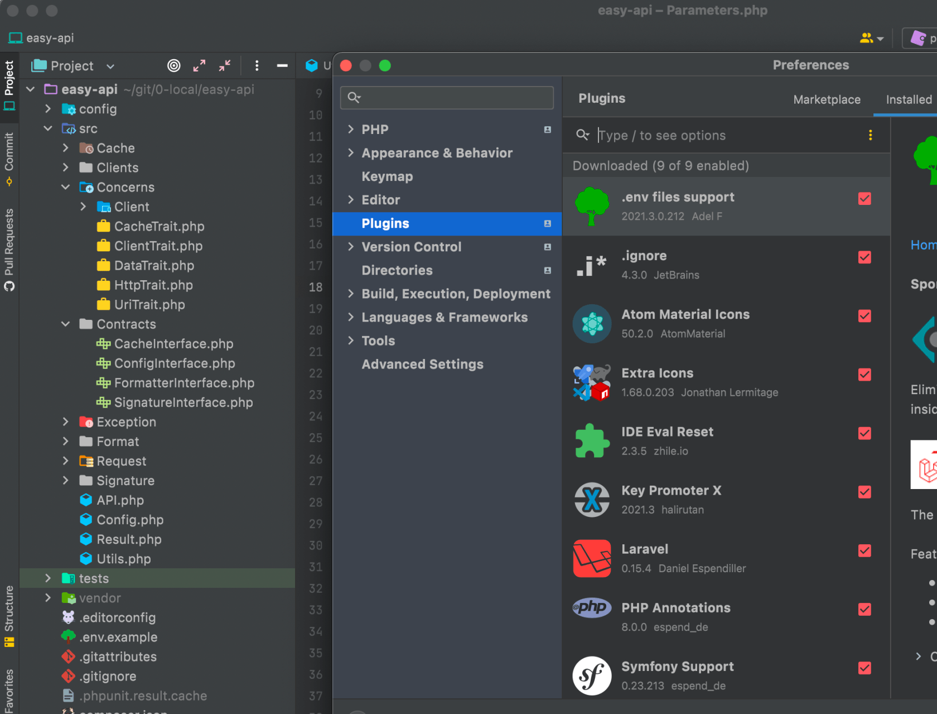Image resolution: width=937 pixels, height=714 pixels.
Task: Select the vendor folder in project tree
Action: click(100, 598)
